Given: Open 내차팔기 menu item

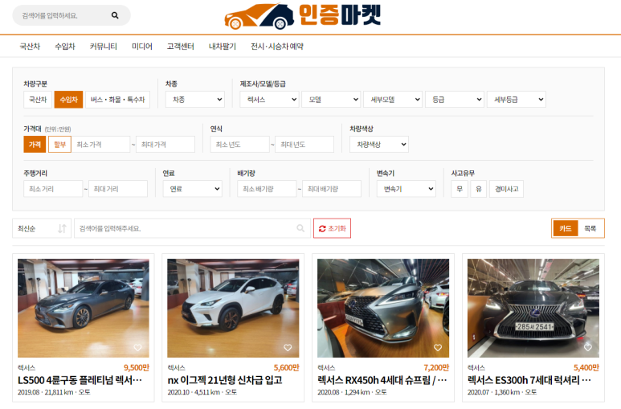Looking at the screenshot, I should point(223,47).
